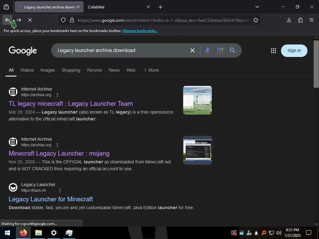319x239 pixels.
Task: Click the Firefox back arrow button
Action: point(7,20)
